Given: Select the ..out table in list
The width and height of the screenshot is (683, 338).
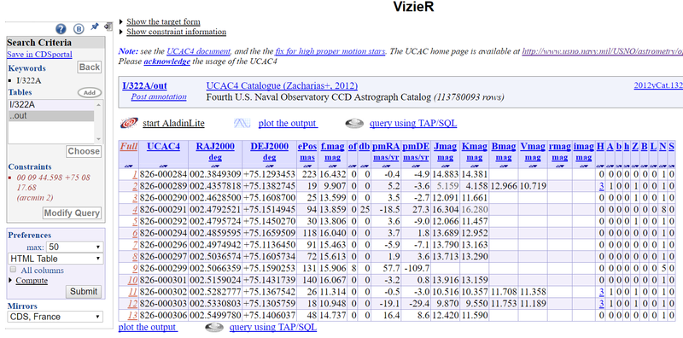Looking at the screenshot, I should tap(51, 116).
